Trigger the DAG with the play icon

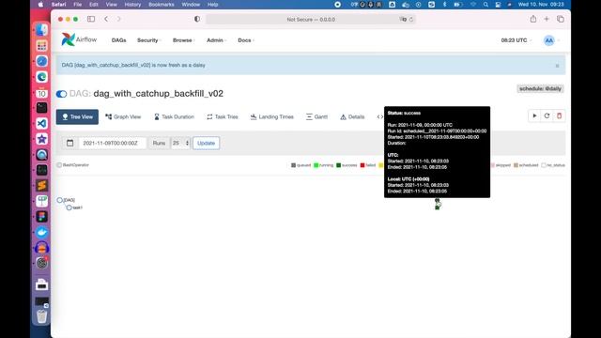pyautogui.click(x=534, y=115)
